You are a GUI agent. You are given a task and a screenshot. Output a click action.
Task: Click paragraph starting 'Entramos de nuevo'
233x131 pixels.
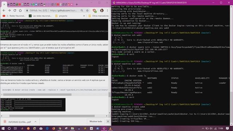(x=54, y=46)
